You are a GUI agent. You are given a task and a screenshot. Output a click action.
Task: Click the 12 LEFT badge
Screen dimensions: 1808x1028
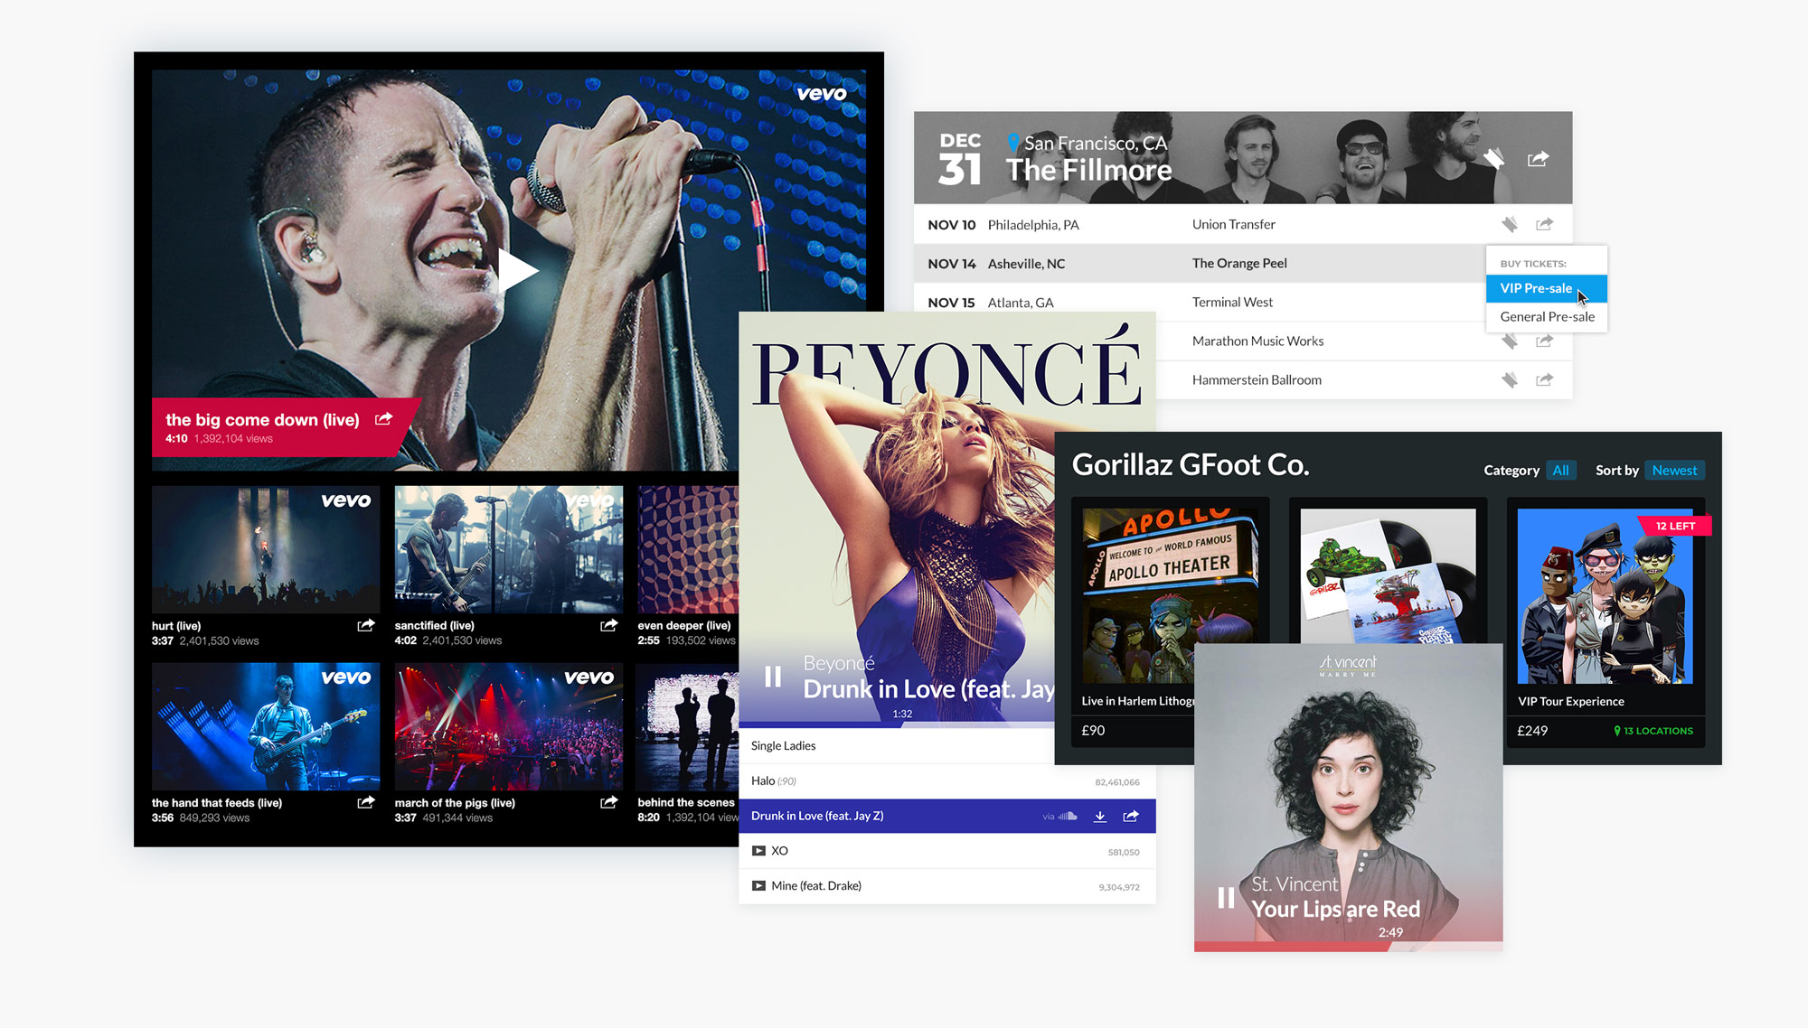point(1675,526)
